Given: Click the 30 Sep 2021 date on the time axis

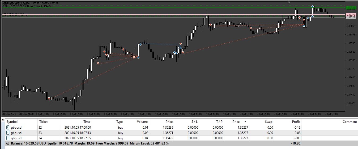Looking at the screenshot, I should coord(9,114).
